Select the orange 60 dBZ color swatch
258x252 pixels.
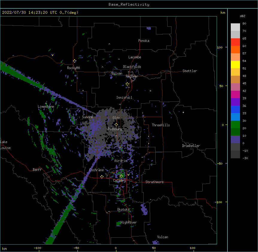tap(235, 49)
